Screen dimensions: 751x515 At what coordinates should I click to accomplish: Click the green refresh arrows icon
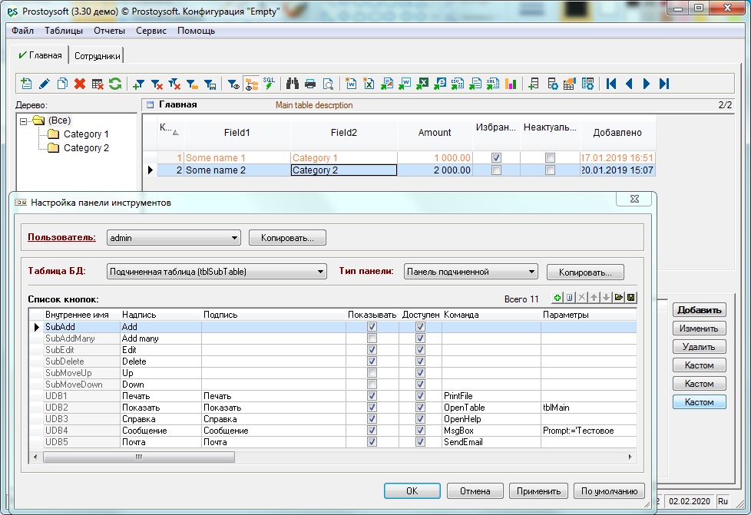tap(115, 84)
